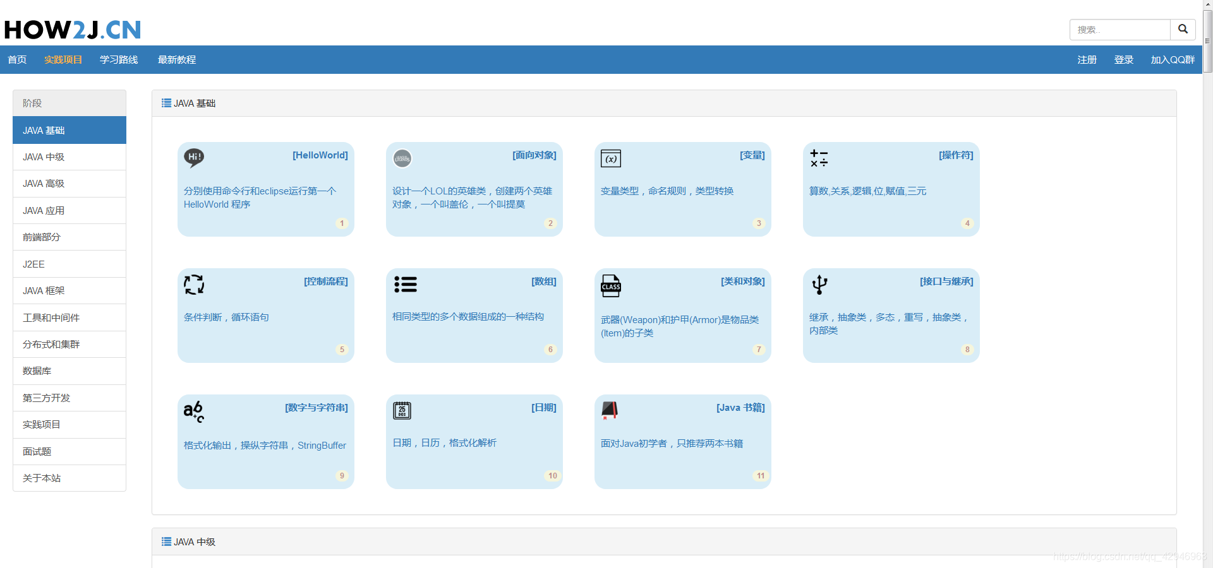Select 面试题 in the sidebar
Screen dimensions: 1213x568
tap(69, 452)
